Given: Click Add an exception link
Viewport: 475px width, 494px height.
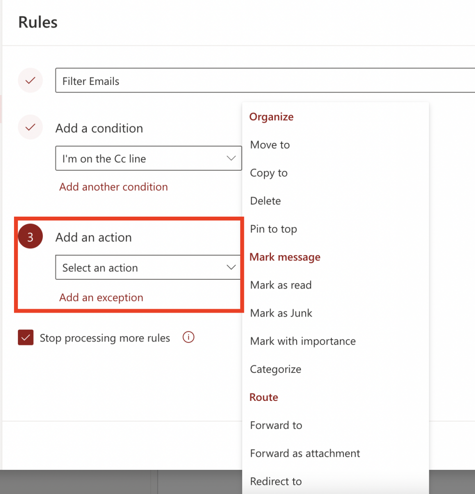Looking at the screenshot, I should pyautogui.click(x=101, y=298).
